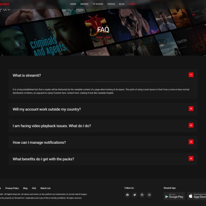Expand 'What benefits do I get with the packs?'

tap(191, 159)
